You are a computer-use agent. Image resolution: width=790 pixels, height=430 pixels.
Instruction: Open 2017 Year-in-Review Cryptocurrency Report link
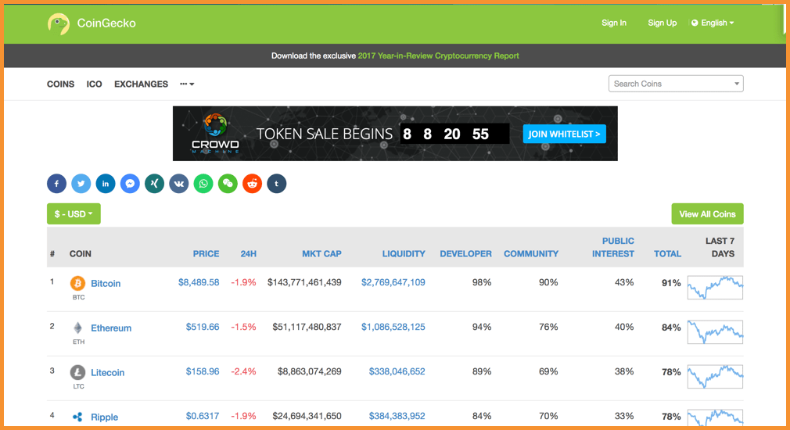[438, 56]
